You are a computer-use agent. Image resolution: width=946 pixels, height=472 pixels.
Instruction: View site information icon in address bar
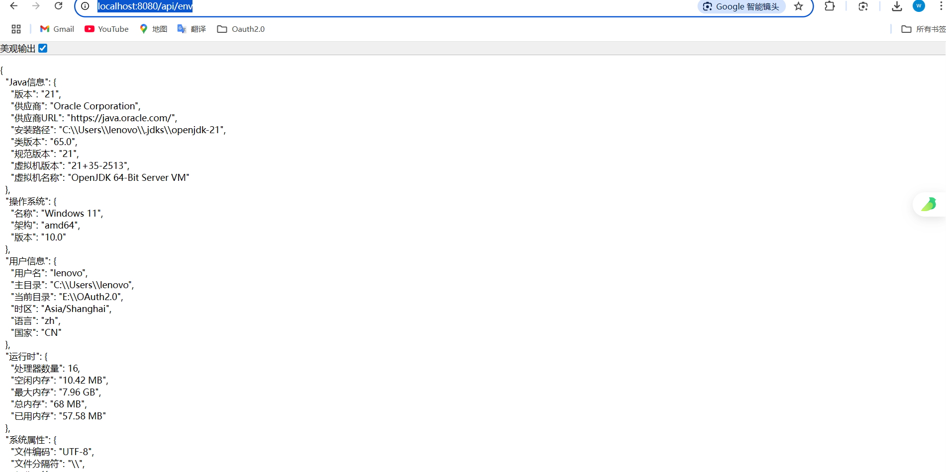85,6
